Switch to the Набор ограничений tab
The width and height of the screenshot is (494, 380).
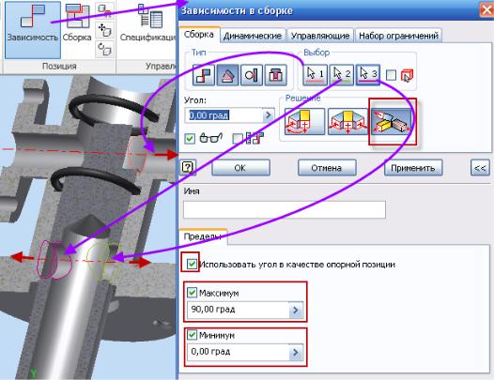click(398, 36)
